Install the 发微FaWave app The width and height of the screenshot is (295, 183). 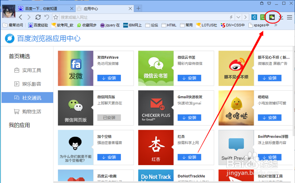(109, 78)
